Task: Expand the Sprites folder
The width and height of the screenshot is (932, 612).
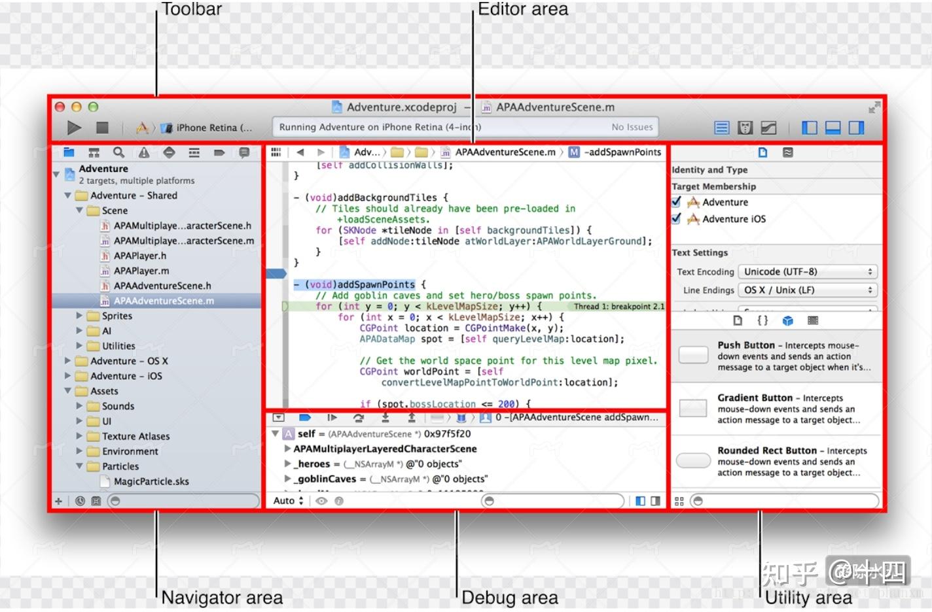Action: point(80,315)
